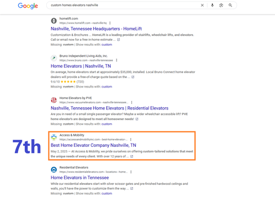Click the Google logo

click(28, 6)
